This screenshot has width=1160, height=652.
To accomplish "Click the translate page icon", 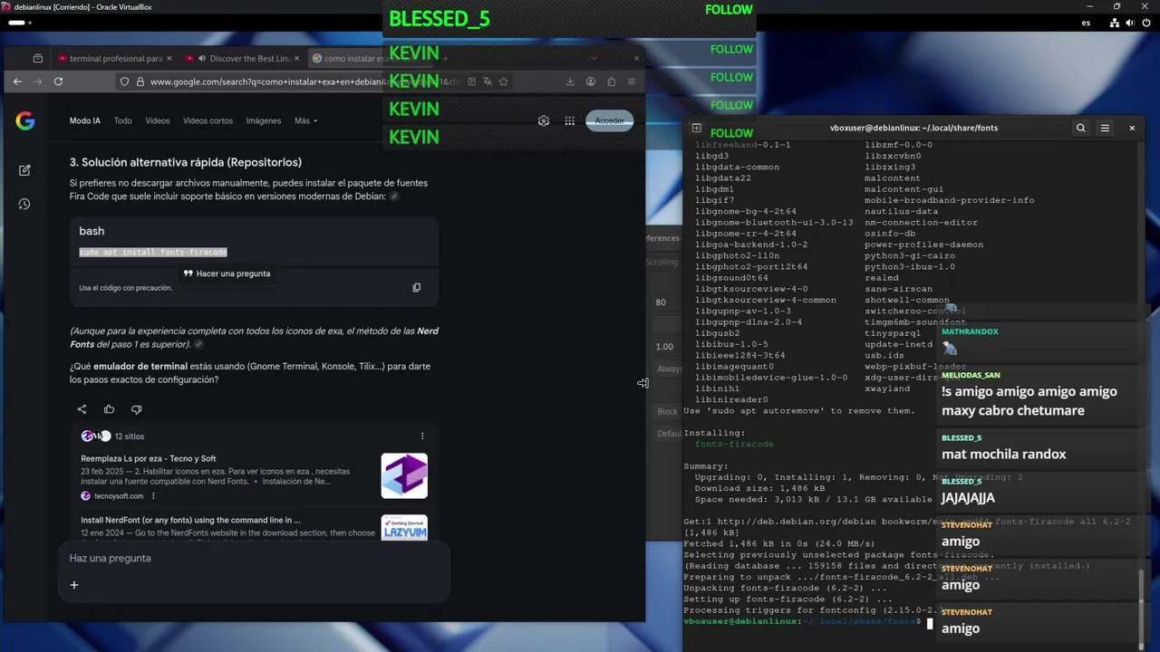I will [x=488, y=81].
